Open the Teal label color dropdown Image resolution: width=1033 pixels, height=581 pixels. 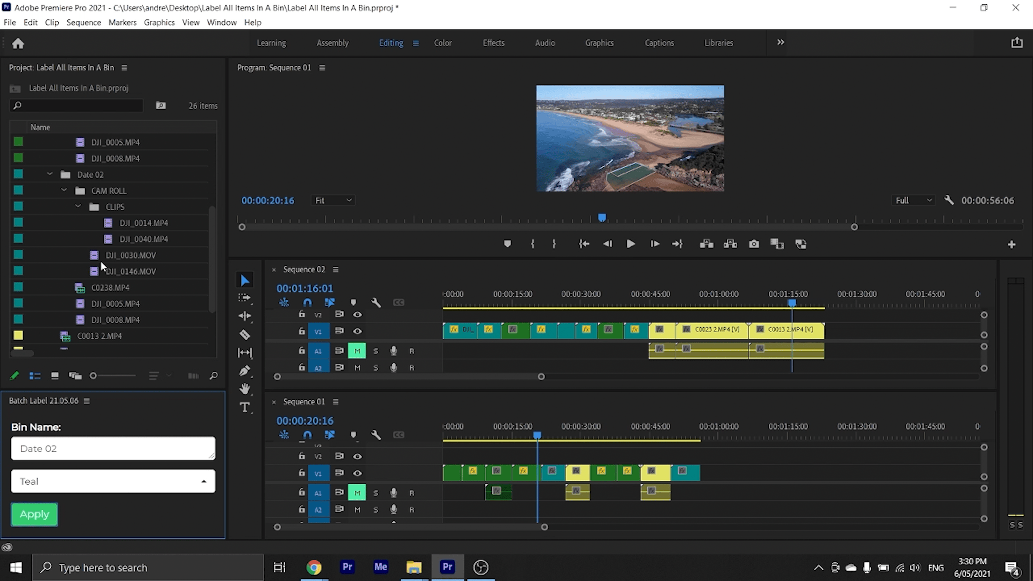pyautogui.click(x=113, y=481)
